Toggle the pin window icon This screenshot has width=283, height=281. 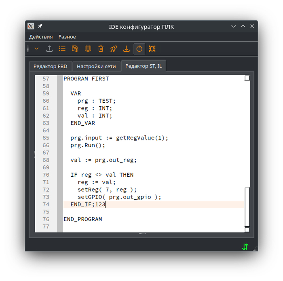coord(40,26)
